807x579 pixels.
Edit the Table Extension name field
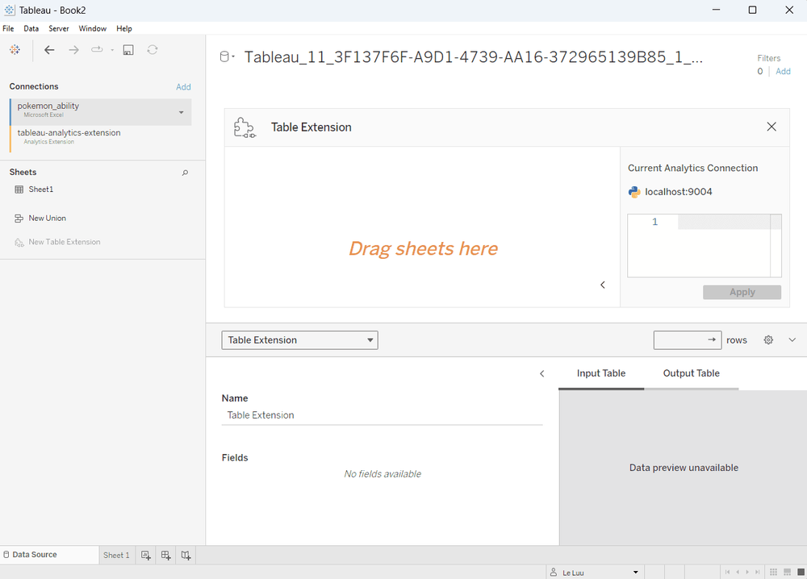pyautogui.click(x=382, y=415)
